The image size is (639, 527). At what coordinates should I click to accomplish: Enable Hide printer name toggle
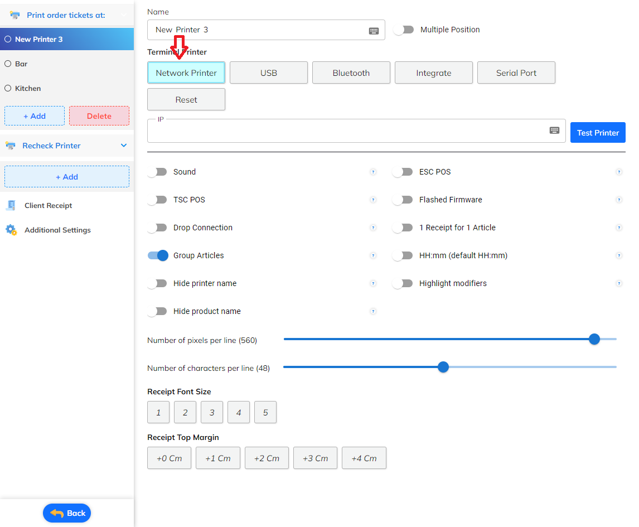point(157,284)
